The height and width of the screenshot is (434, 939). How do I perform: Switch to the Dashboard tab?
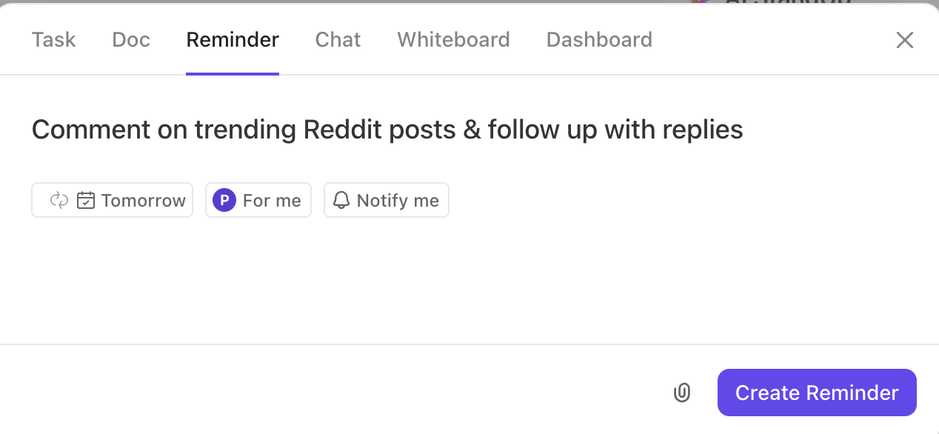(599, 39)
